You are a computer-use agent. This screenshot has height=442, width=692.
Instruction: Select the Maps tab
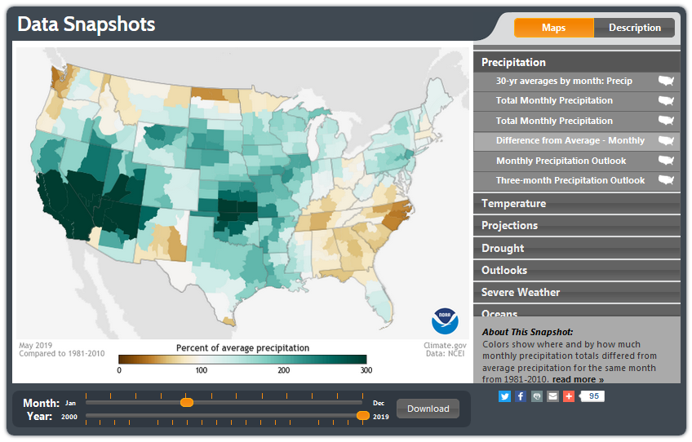click(553, 28)
